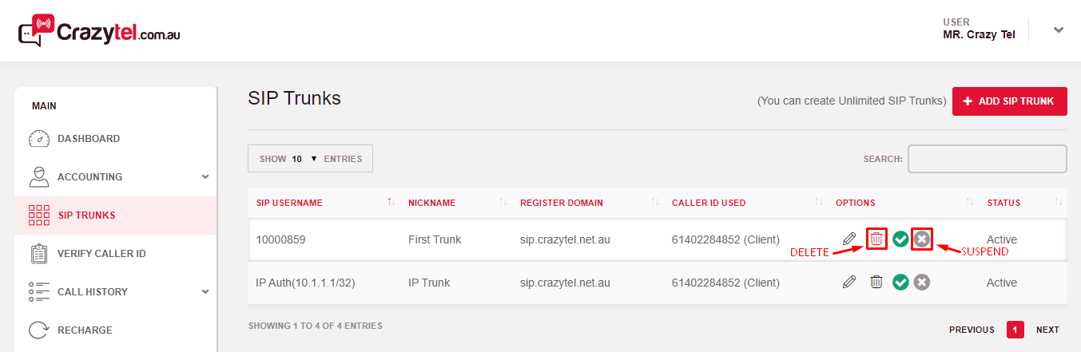
Task: Click the trash icon for IP Trunk
Action: point(876,282)
